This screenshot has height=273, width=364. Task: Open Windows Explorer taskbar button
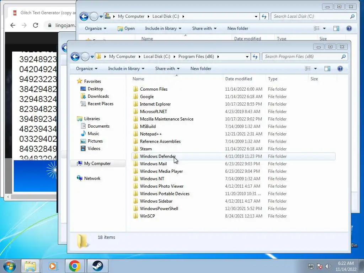pyautogui.click(x=30, y=266)
